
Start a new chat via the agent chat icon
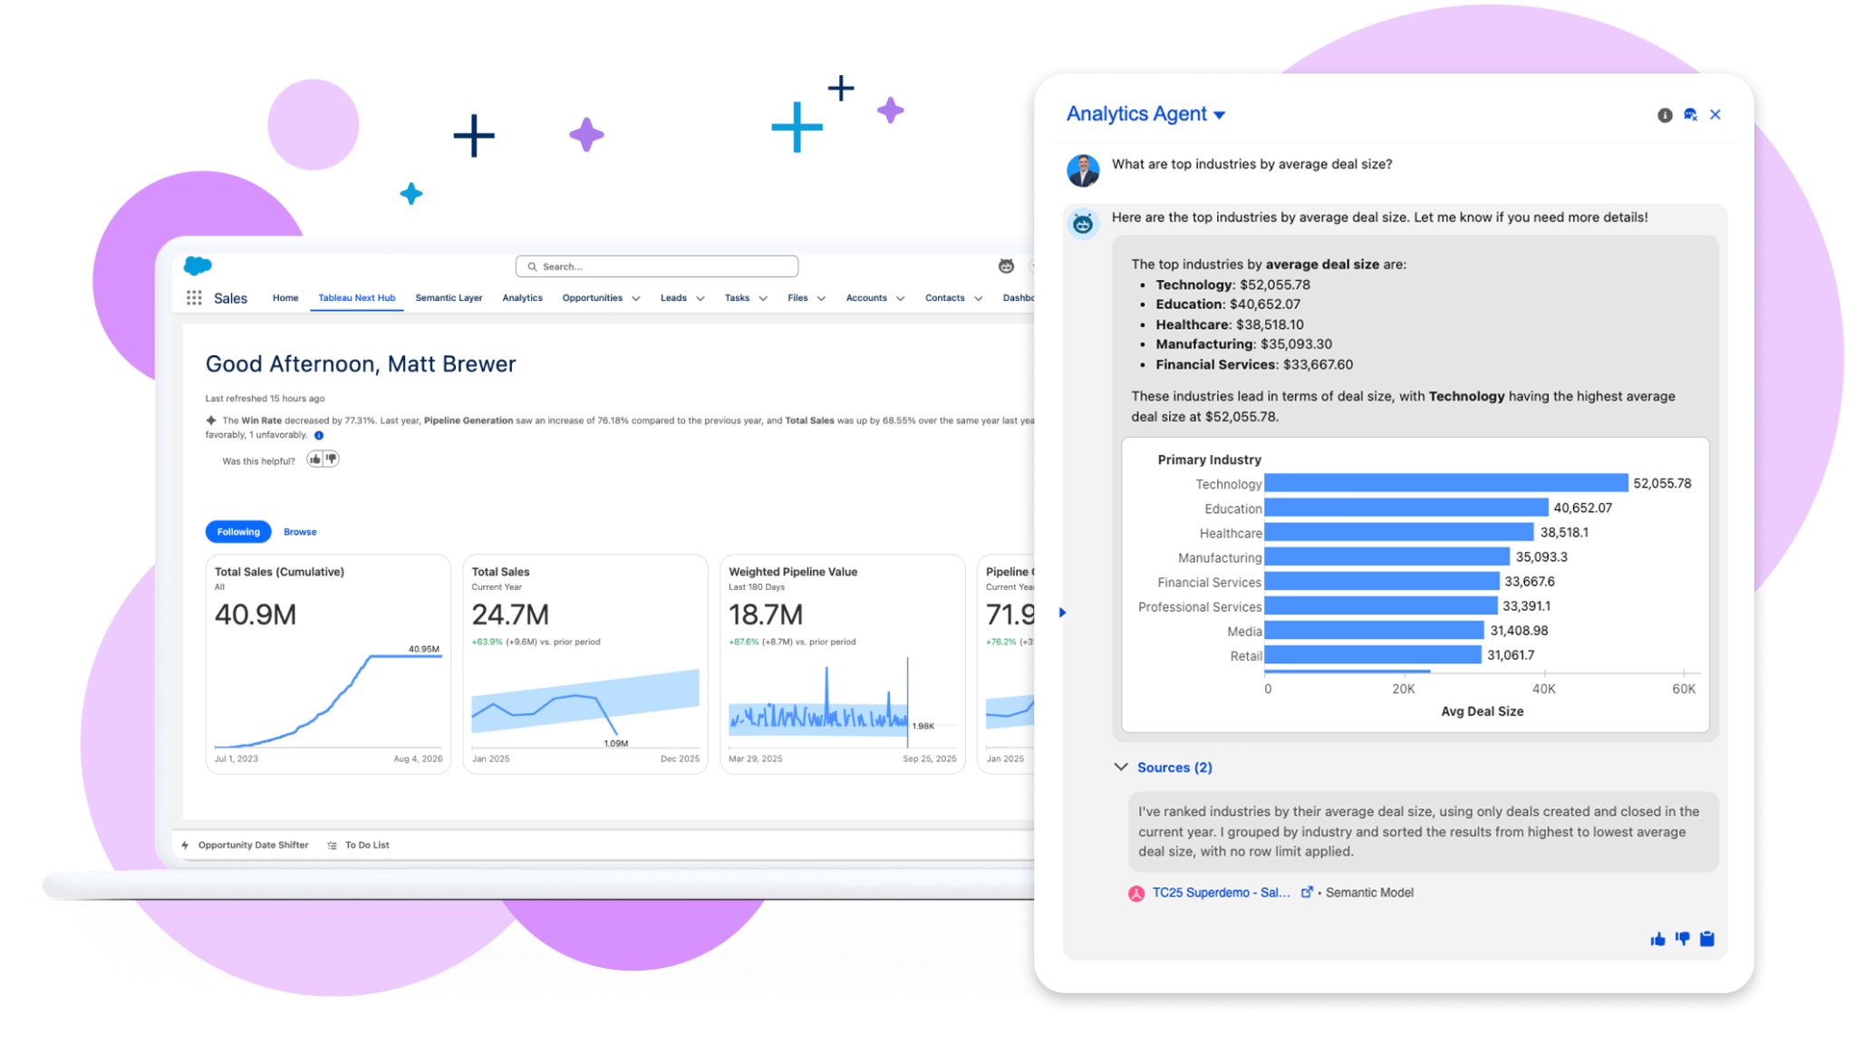(x=1690, y=115)
